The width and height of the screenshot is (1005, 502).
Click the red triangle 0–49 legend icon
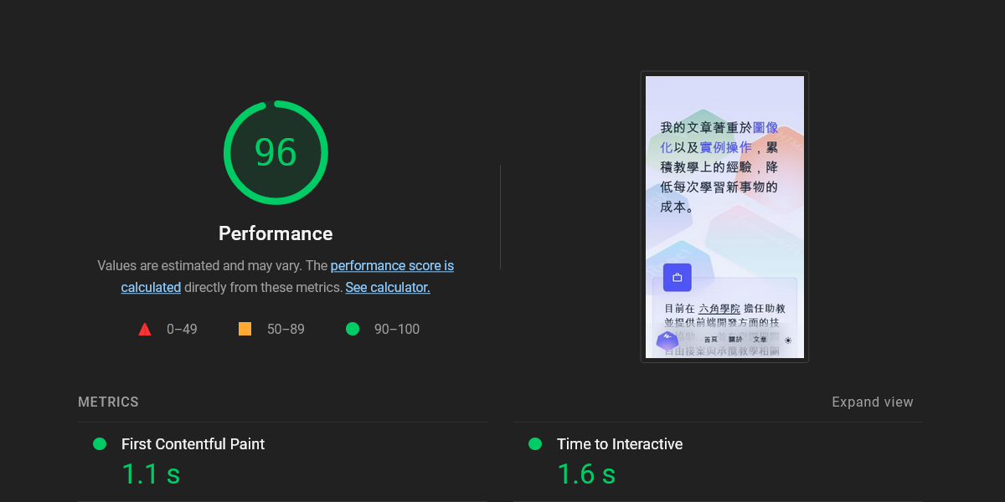(x=145, y=330)
